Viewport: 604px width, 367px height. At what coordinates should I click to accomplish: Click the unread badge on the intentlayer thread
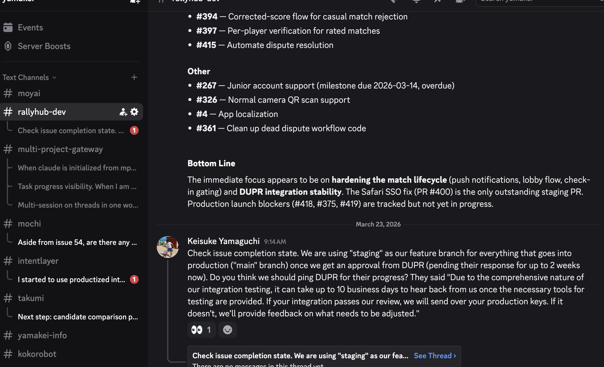tap(134, 279)
